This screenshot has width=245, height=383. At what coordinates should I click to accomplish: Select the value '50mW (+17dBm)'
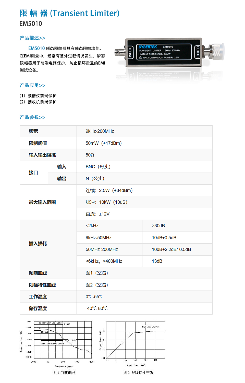pyautogui.click(x=104, y=143)
